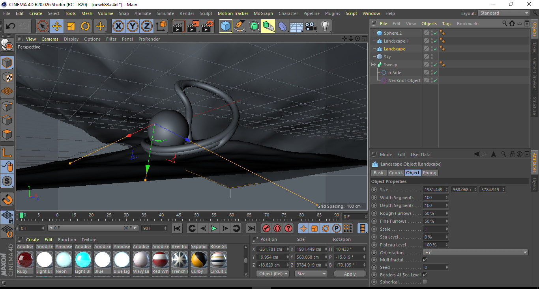Go to end of animation
The height and width of the screenshot is (289, 539).
tap(251, 228)
